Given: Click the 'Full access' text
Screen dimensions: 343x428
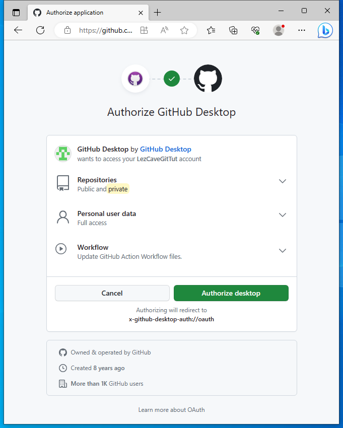Looking at the screenshot, I should (92, 223).
